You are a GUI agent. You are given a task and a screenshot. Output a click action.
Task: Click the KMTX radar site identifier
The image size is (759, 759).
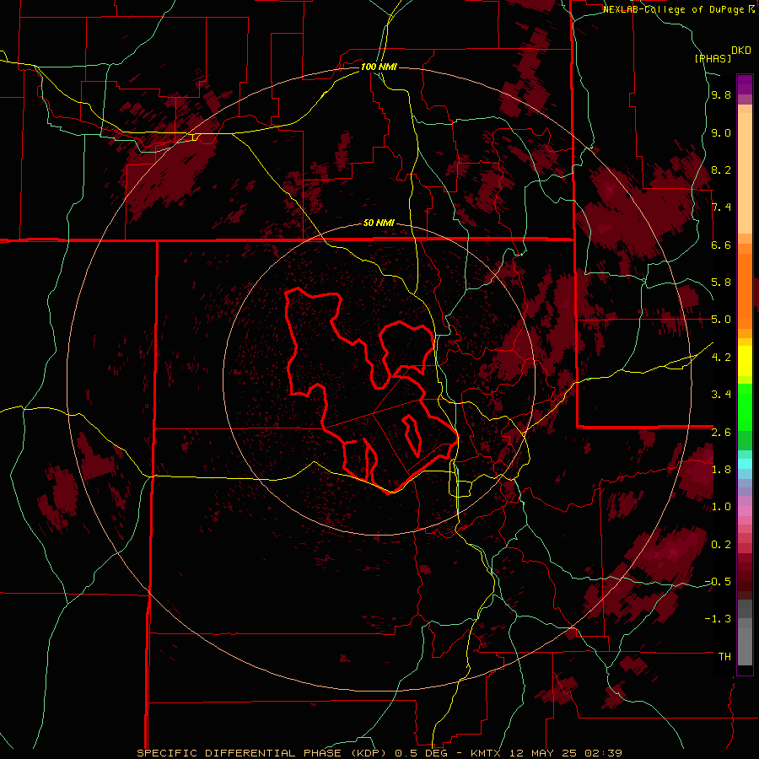pyautogui.click(x=486, y=753)
